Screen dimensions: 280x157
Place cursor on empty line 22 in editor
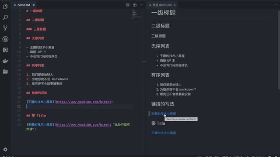[80, 106]
